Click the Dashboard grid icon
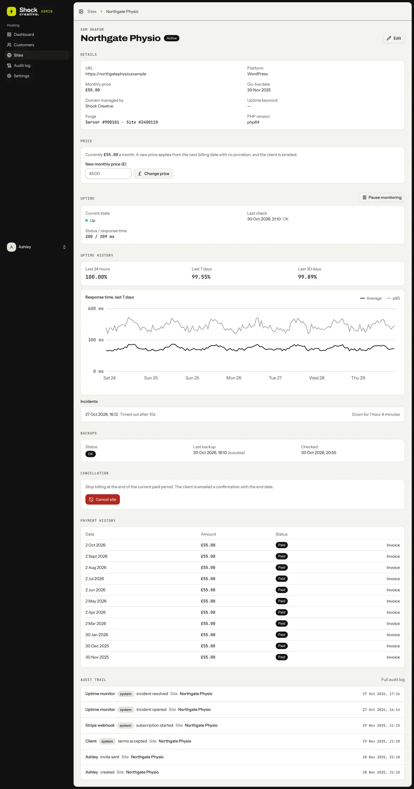 pyautogui.click(x=9, y=34)
